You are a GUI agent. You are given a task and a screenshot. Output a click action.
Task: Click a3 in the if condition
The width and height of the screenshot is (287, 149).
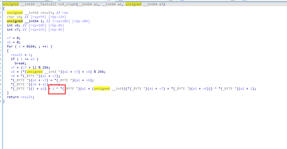(x=33, y=59)
